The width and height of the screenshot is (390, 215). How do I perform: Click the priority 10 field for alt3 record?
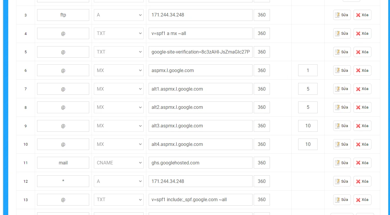point(308,126)
